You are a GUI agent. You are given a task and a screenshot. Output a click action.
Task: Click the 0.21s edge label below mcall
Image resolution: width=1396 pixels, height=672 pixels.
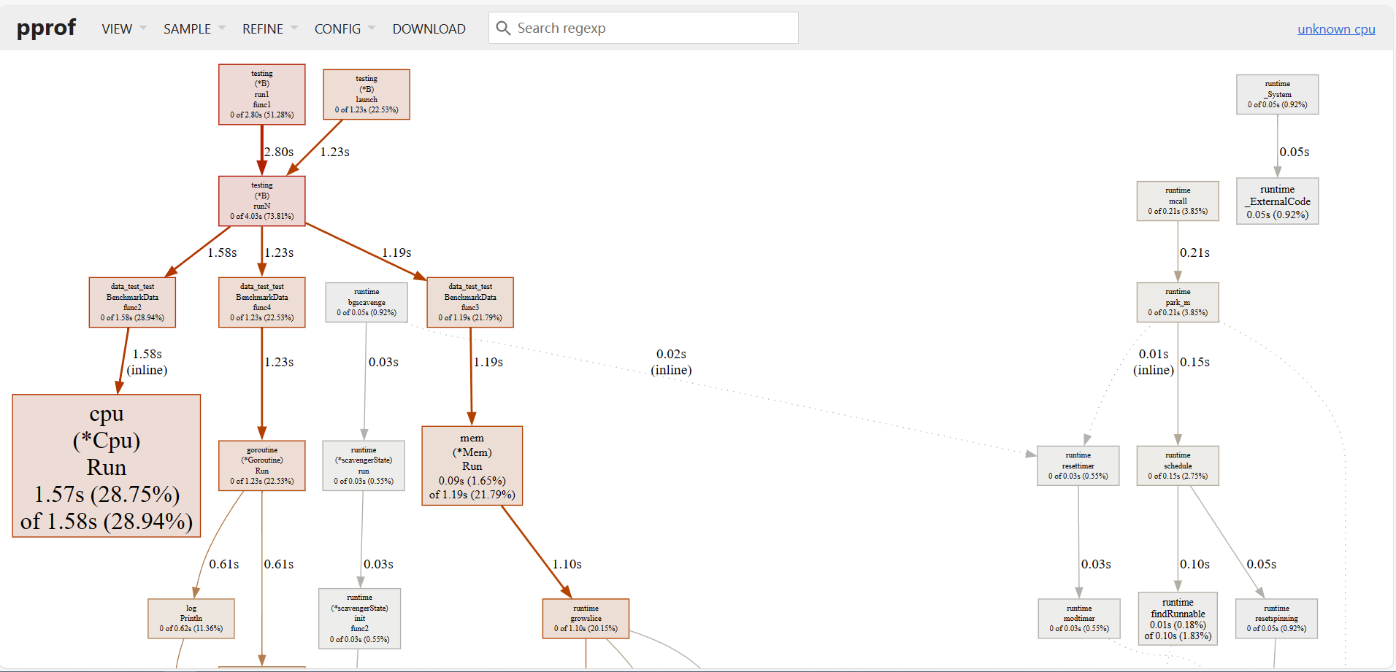1195,252
